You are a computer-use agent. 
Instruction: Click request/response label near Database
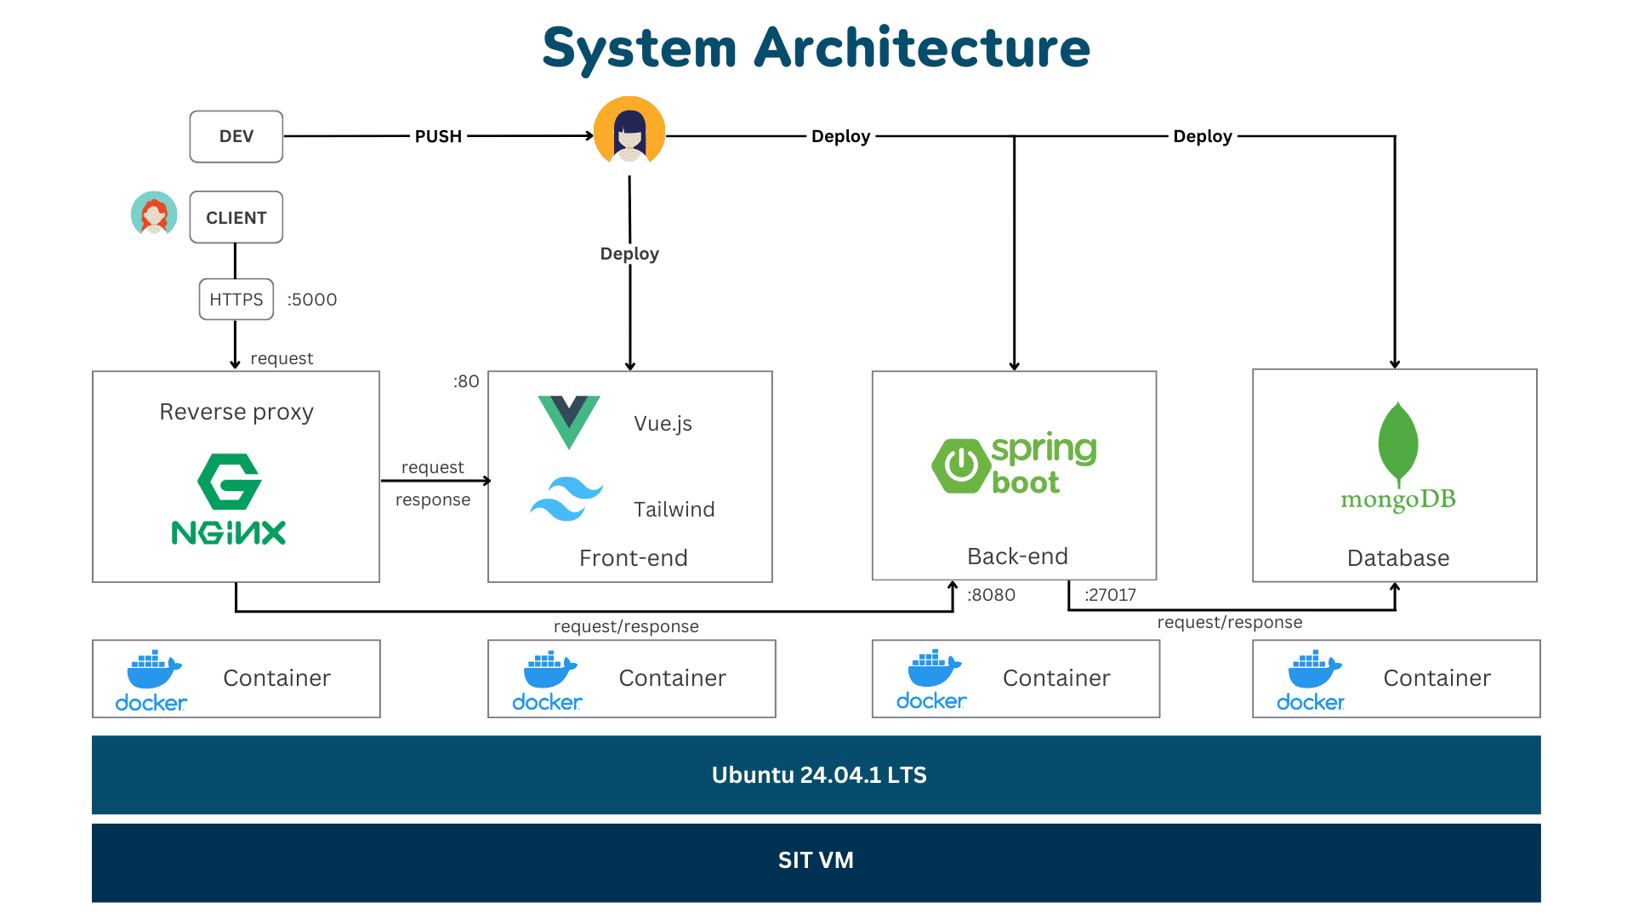point(1230,623)
